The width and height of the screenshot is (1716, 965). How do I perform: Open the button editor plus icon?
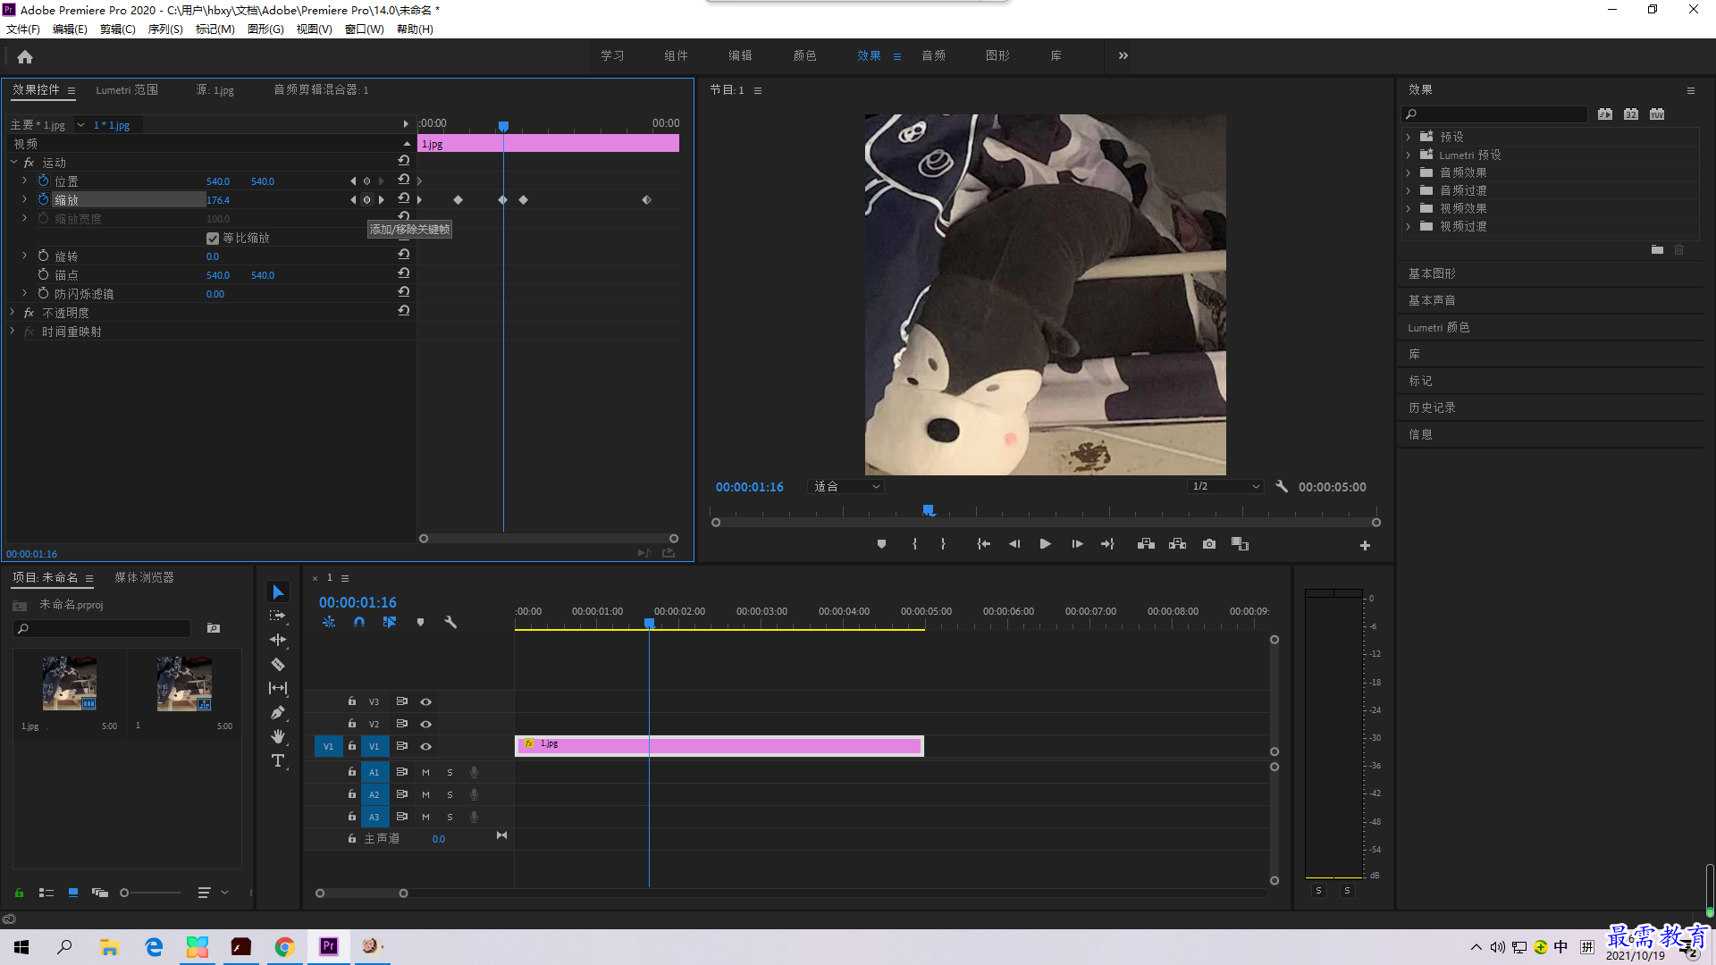(x=1365, y=545)
